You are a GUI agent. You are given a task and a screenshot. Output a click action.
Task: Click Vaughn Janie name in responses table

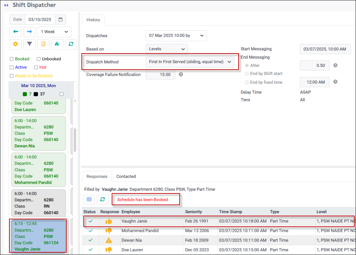(x=134, y=221)
